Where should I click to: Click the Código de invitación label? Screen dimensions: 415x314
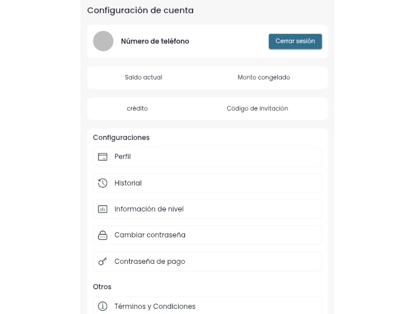coord(257,108)
